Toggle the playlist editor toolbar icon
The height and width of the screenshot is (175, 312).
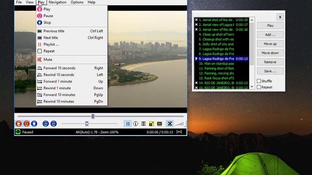[x=128, y=123]
